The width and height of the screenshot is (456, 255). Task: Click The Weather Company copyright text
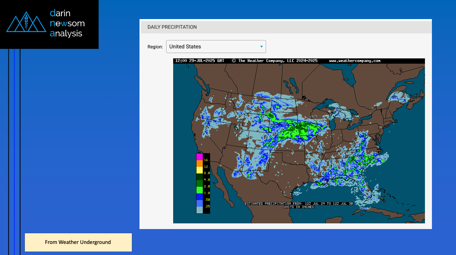point(274,61)
